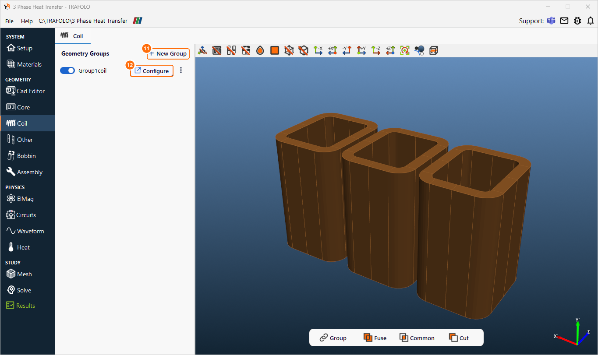Toggle the Group1coil switch
The width and height of the screenshot is (598, 355).
click(67, 70)
